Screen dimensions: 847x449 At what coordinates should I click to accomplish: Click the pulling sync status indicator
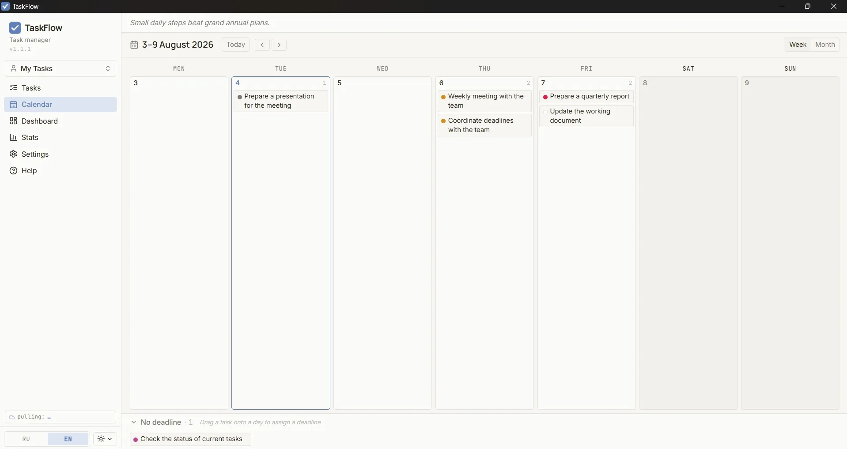coord(60,417)
